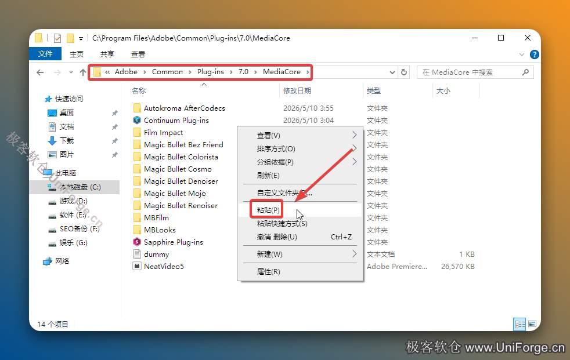Select the Magic Bullet Bez Friend folder icon
Viewport: 570px width, 360px height.
pos(137,144)
